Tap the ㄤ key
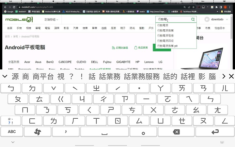235x147 pixels. tap(218, 110)
